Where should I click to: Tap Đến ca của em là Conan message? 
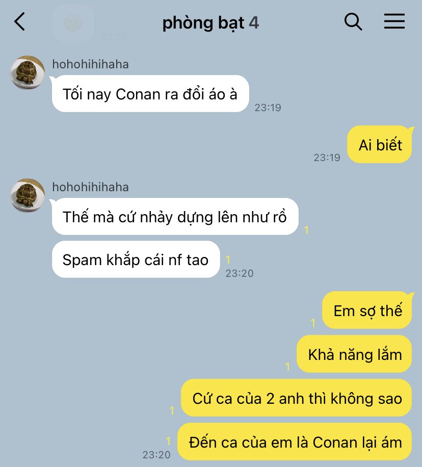295,442
